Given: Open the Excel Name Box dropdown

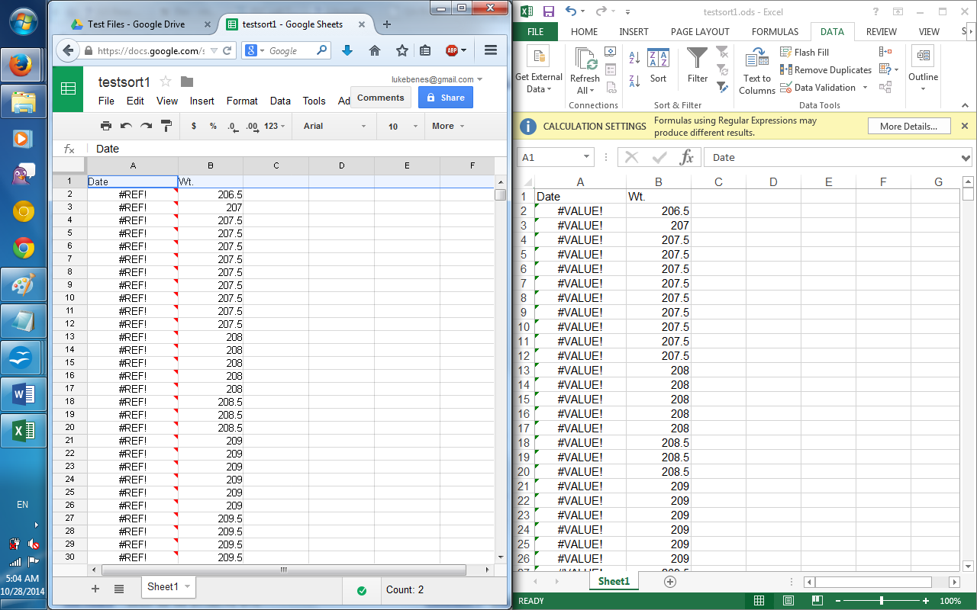Looking at the screenshot, I should pos(586,157).
